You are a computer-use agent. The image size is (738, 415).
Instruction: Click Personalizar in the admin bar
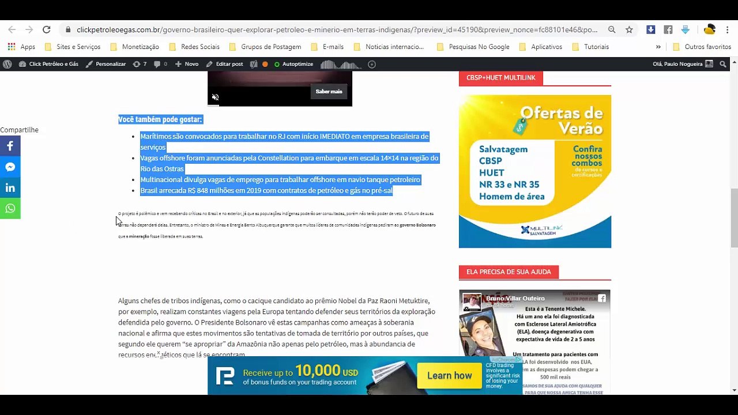coord(106,64)
